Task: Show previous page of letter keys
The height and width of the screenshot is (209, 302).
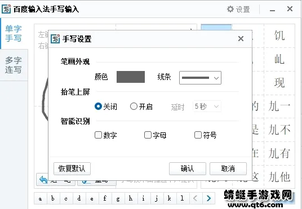Action: 196,198
